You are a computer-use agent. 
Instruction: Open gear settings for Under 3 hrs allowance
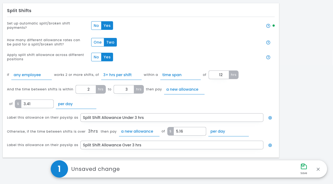point(270,118)
